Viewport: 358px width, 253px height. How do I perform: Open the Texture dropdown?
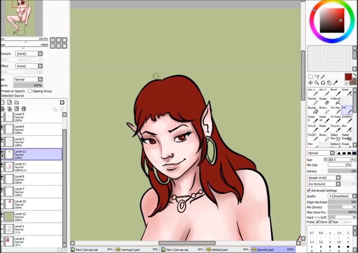point(29,54)
